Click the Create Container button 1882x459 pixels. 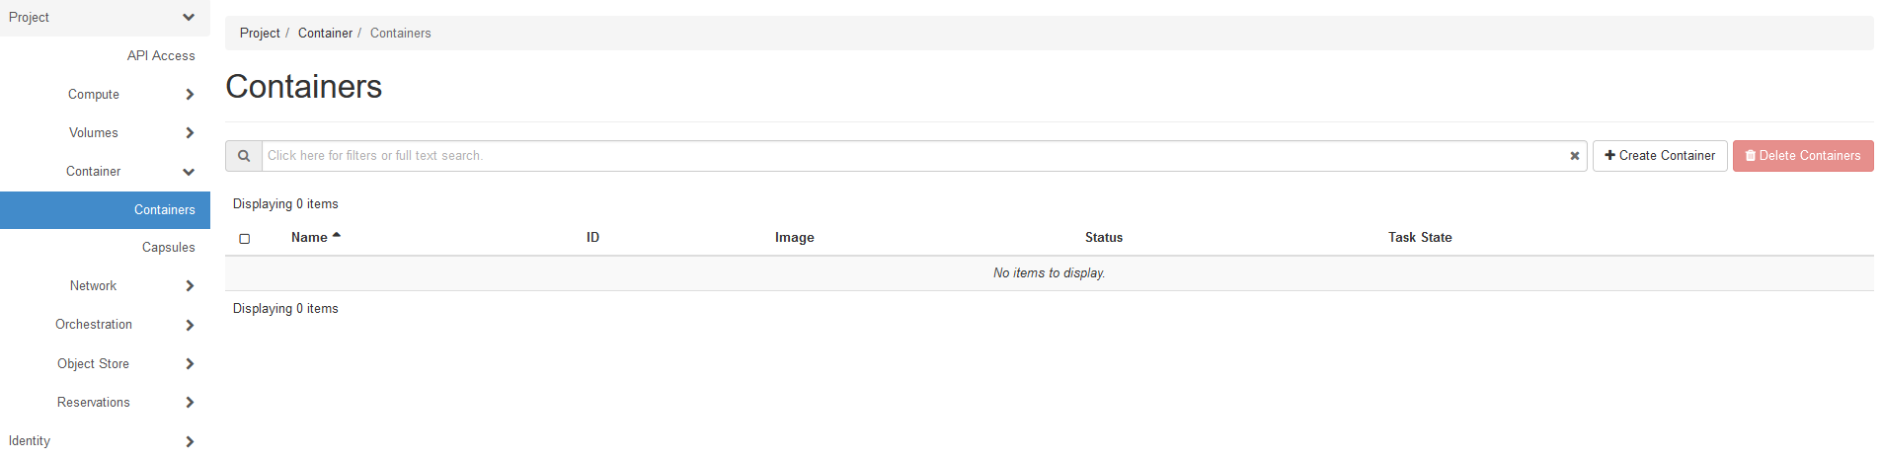coord(1660,156)
